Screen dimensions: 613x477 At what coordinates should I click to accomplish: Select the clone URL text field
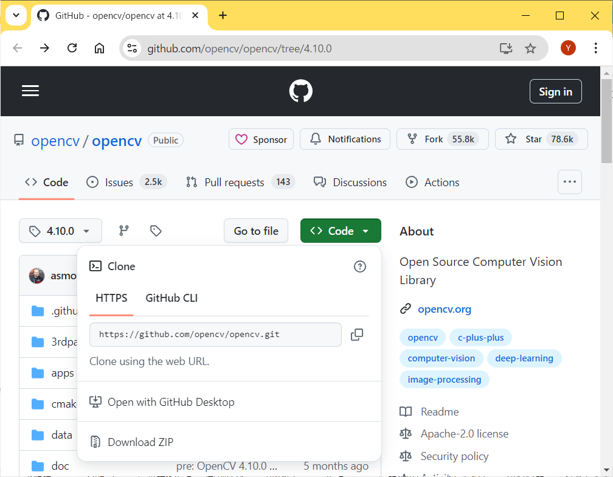pyautogui.click(x=215, y=335)
